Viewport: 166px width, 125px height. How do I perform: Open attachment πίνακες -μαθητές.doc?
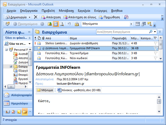tap(79, 90)
